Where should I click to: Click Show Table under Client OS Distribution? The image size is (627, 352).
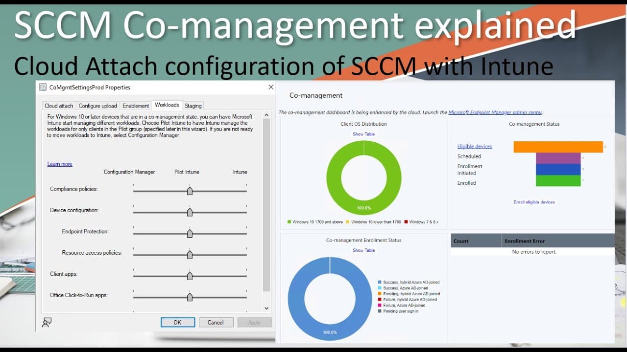pyautogui.click(x=364, y=134)
